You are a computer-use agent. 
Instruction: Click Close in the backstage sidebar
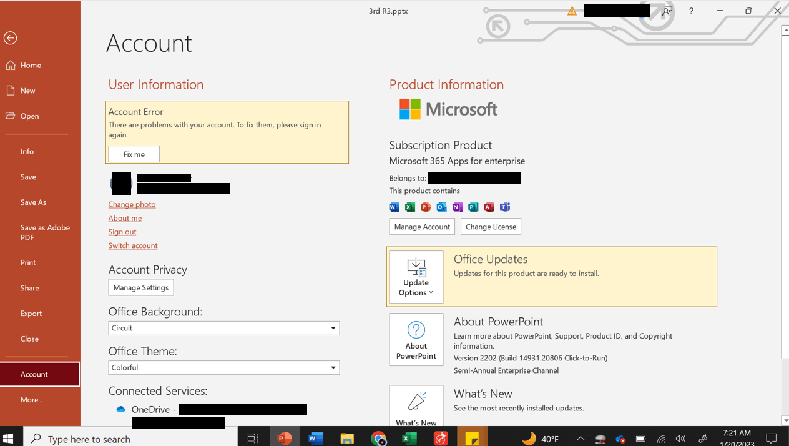40,339
